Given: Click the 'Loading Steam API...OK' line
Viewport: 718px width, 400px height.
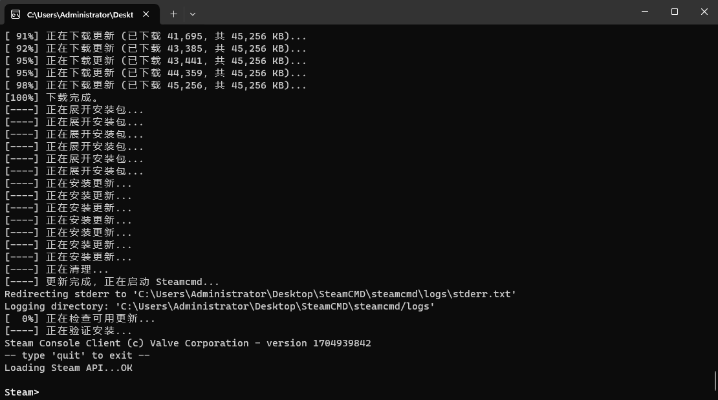Looking at the screenshot, I should coord(69,368).
